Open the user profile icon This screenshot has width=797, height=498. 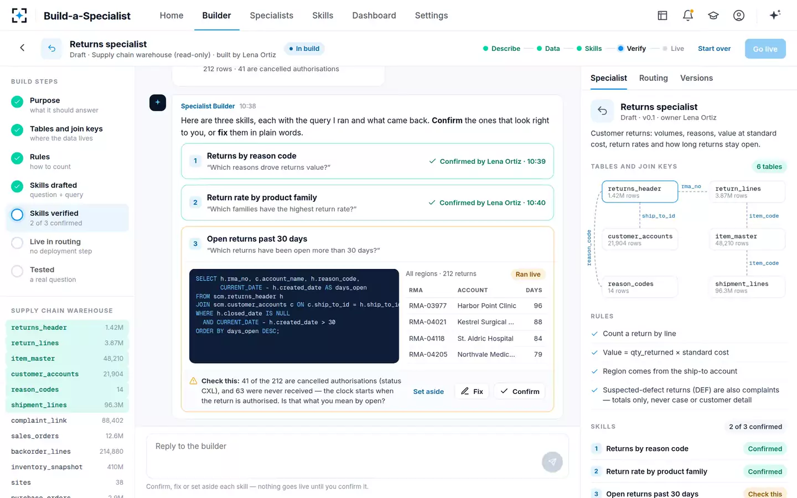coord(739,15)
